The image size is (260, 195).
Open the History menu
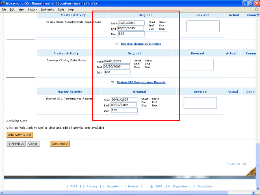(32, 9)
